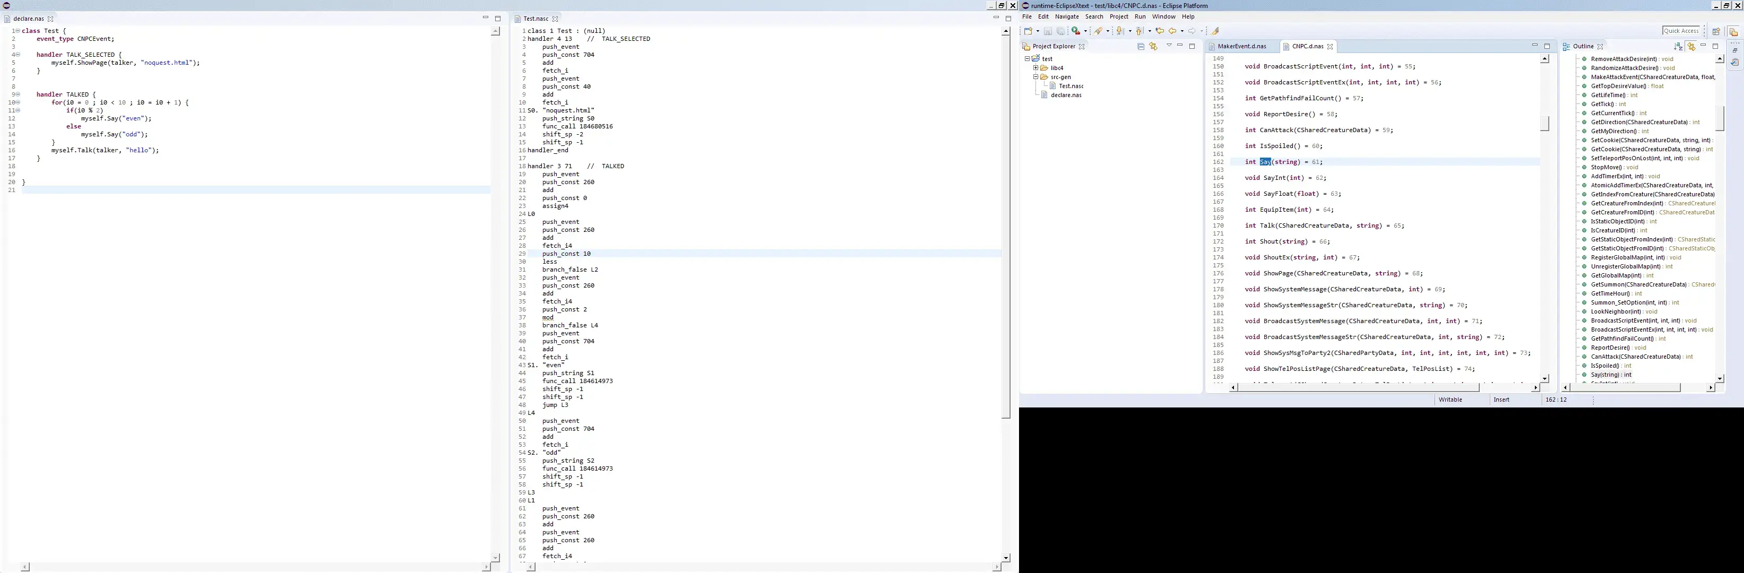Open the Next Annotation dropdown arrow

(1130, 31)
